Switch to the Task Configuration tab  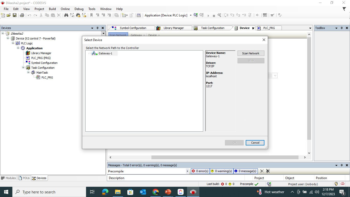(212, 28)
